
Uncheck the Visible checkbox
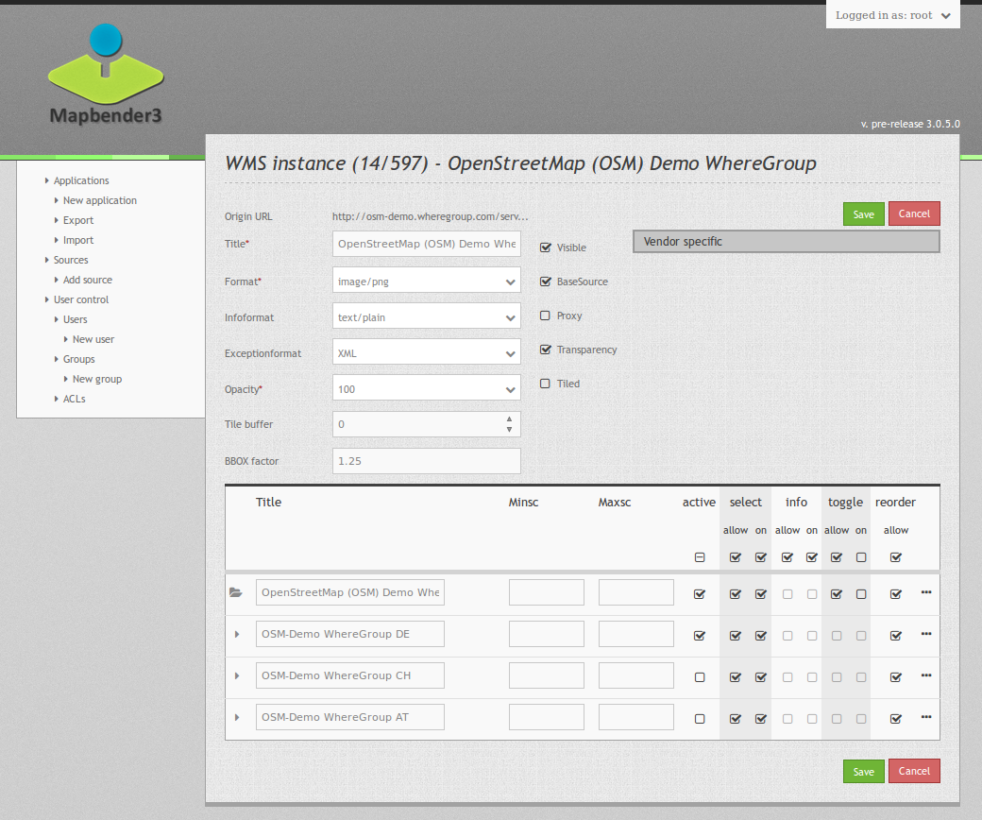[x=546, y=248]
